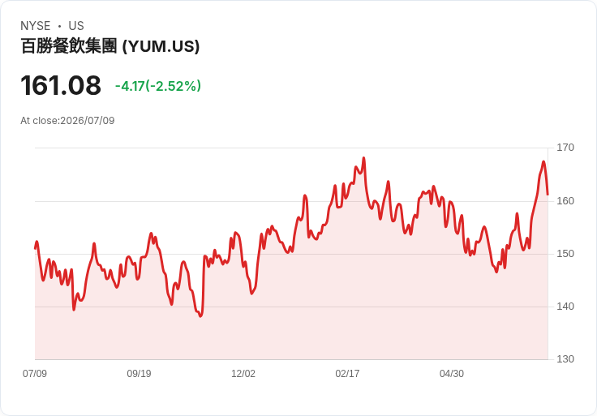Click the 160 y-axis price label
Image resolution: width=597 pixels, height=416 pixels.
(x=565, y=201)
